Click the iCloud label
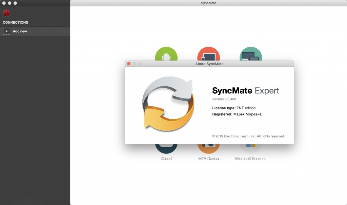This screenshot has height=205, width=347. coord(166,159)
